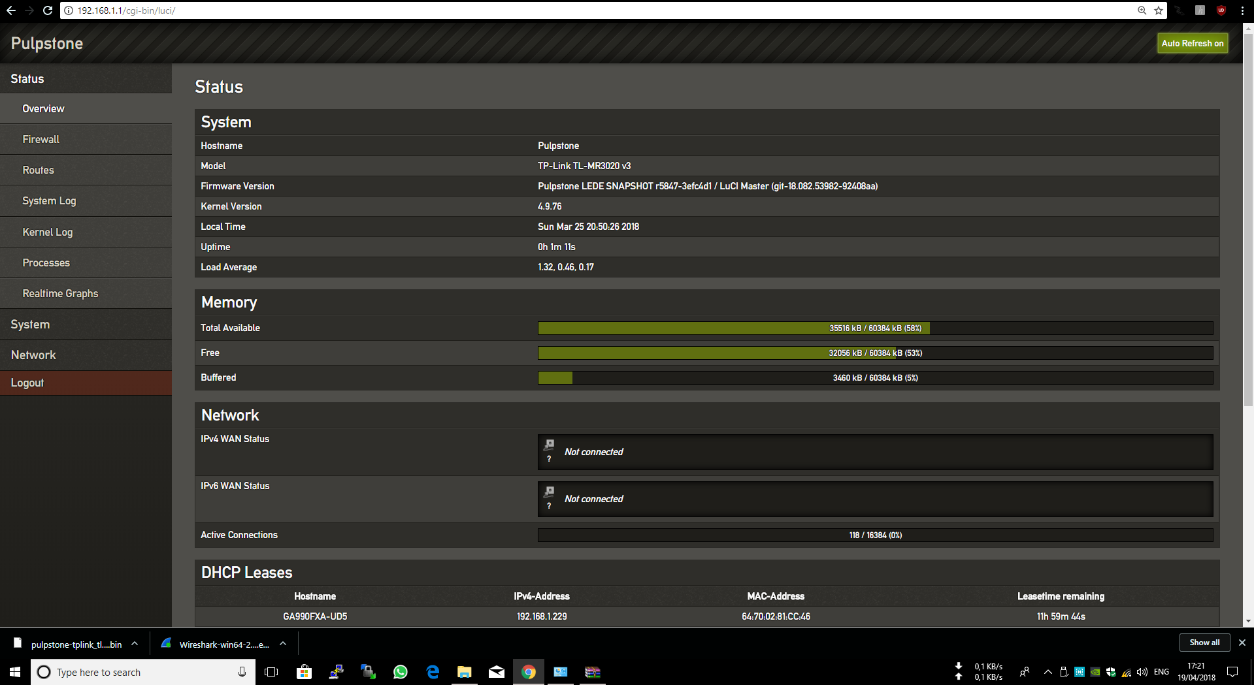Open the System Log page
Image resolution: width=1254 pixels, height=685 pixels.
(x=86, y=200)
